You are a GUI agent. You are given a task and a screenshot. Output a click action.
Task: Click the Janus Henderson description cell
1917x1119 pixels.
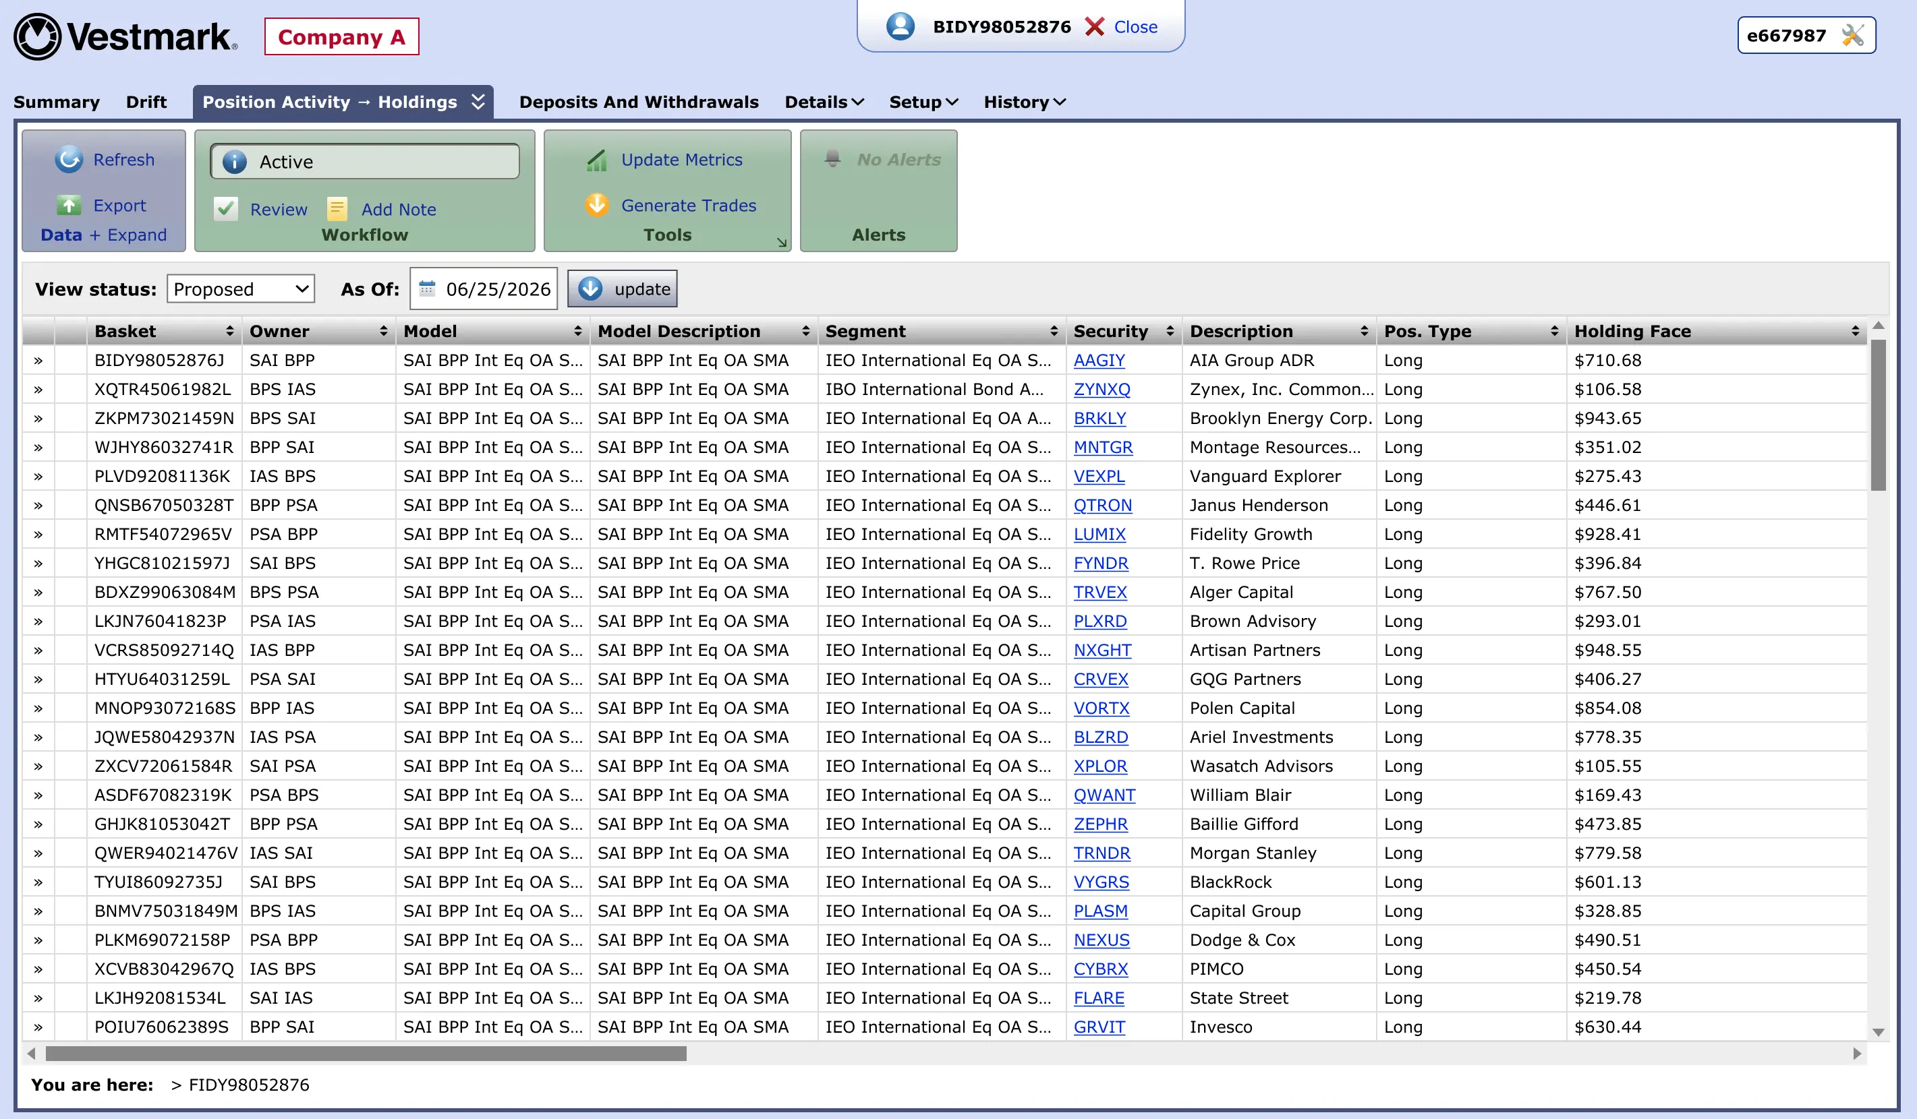click(1279, 506)
